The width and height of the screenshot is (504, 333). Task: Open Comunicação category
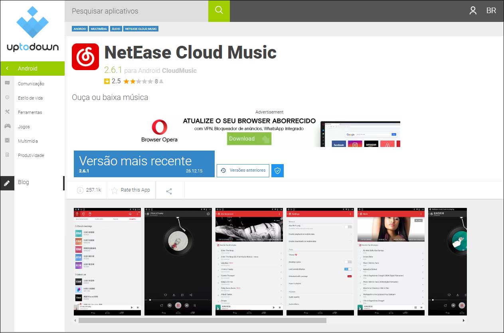tap(31, 84)
